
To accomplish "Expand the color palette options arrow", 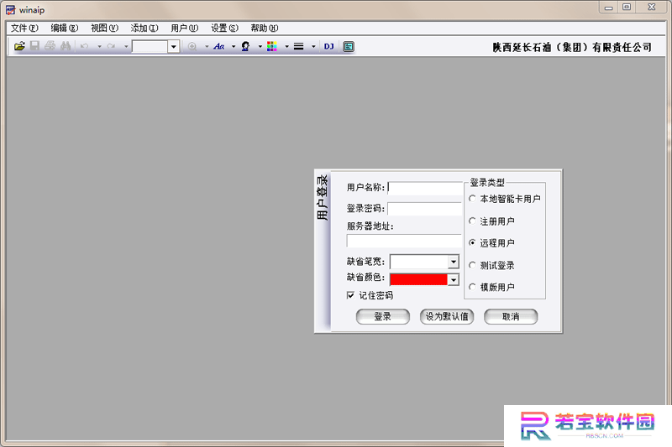I will click(x=286, y=46).
